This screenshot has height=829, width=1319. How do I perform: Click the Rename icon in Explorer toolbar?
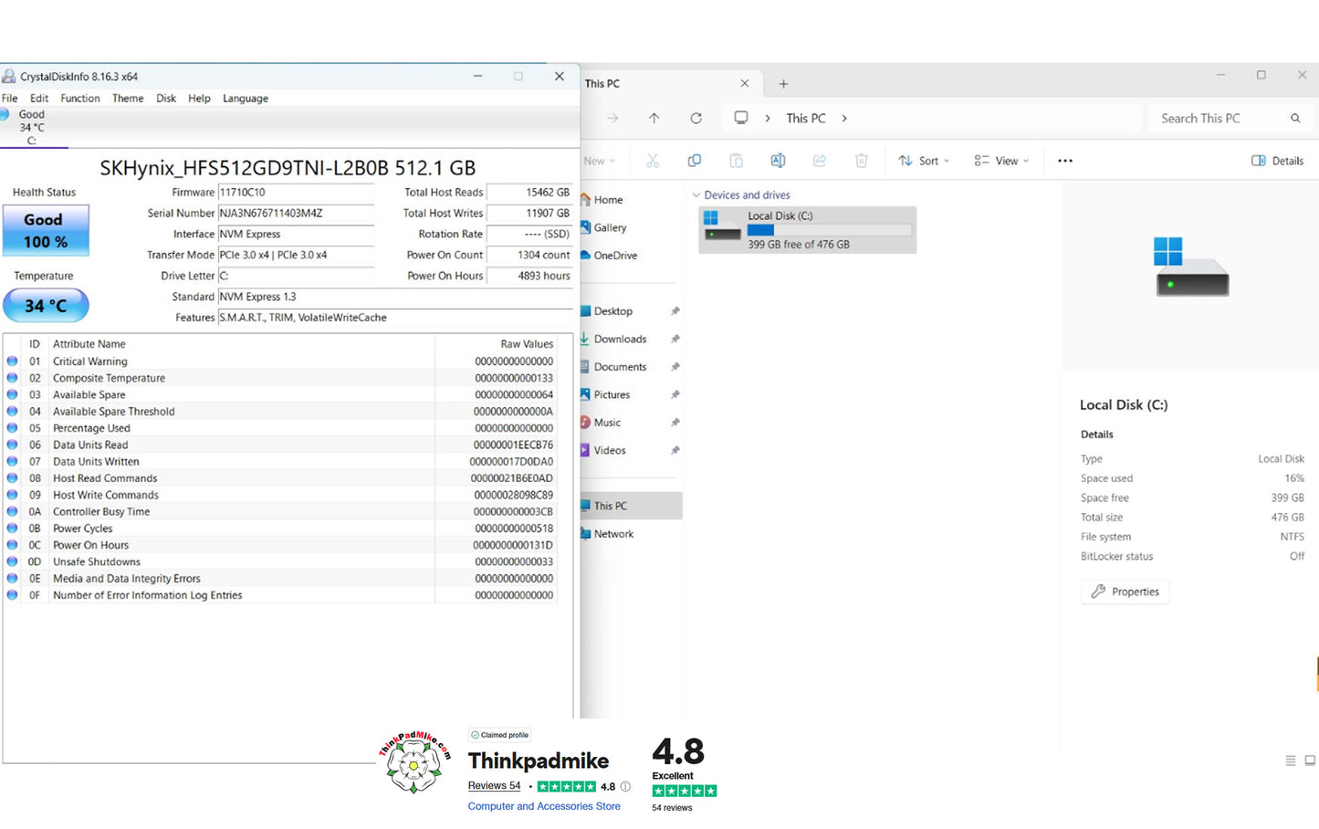tap(778, 161)
